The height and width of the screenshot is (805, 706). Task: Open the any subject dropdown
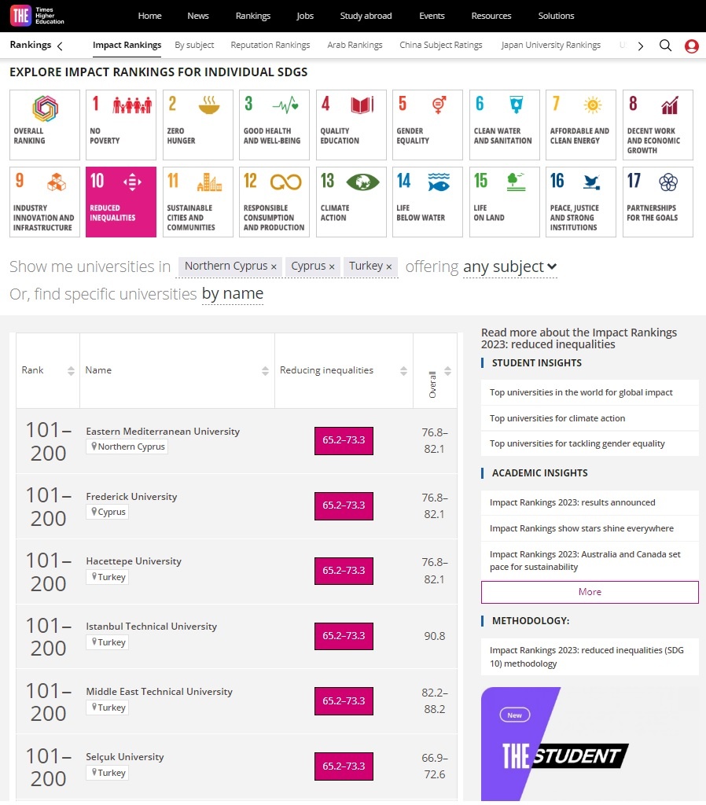click(509, 267)
